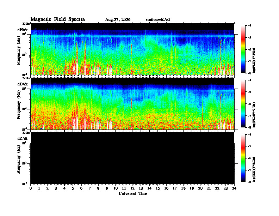This screenshot has height=216, width=279.
Task: Click the dD/dt color scale bar
Action: (243, 104)
